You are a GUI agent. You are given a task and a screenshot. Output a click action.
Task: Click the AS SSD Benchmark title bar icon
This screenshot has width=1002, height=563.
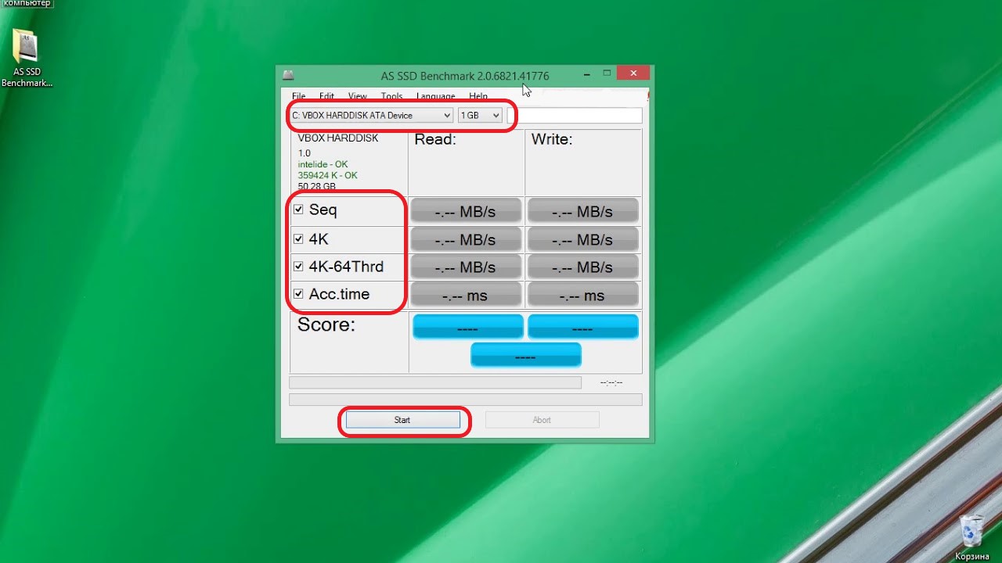point(288,75)
